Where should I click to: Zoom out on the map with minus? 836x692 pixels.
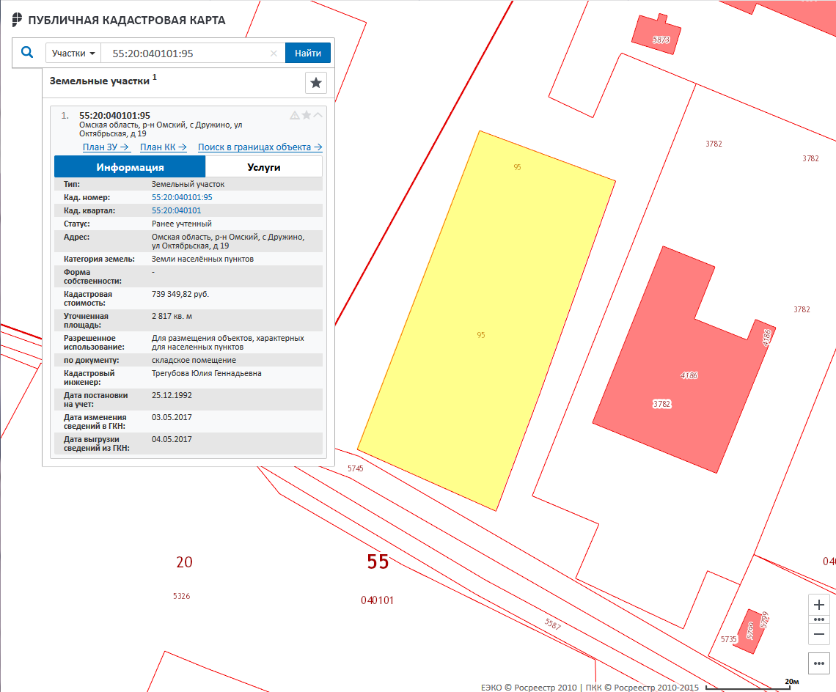coord(820,633)
